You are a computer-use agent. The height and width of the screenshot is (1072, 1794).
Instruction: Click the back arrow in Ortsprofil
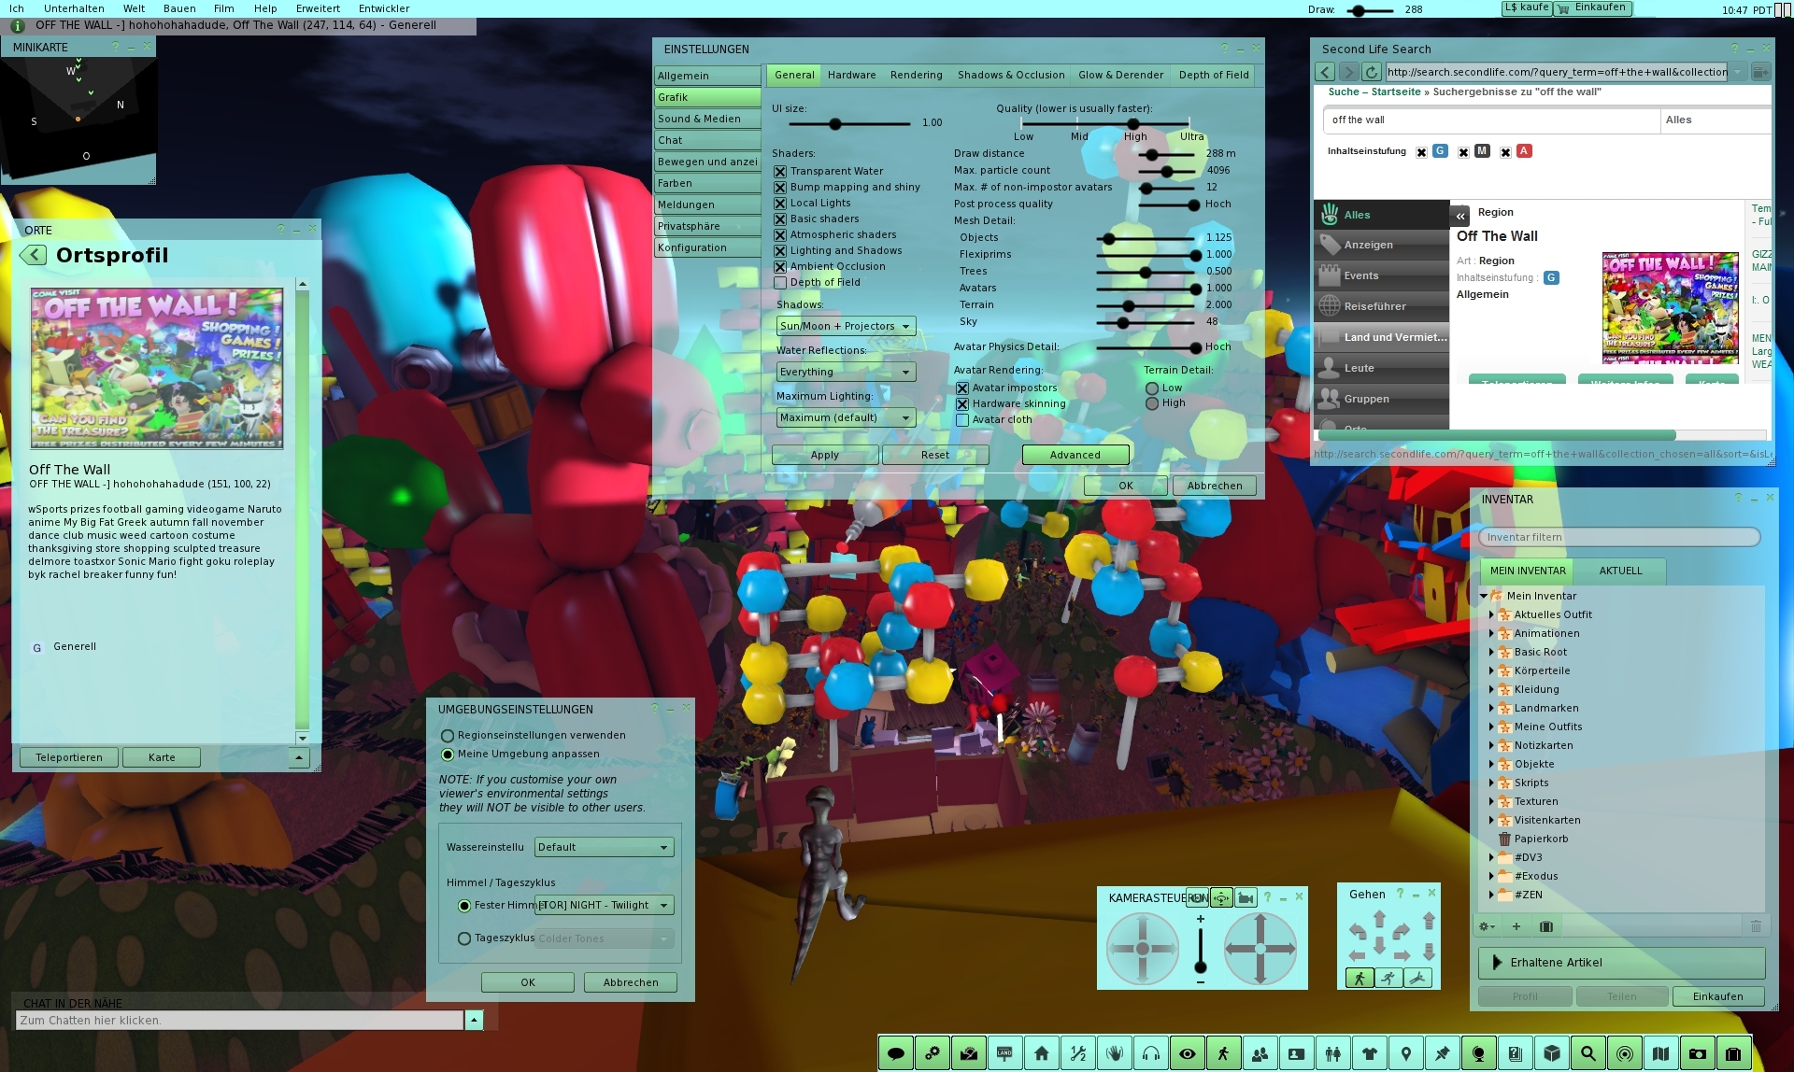pyautogui.click(x=34, y=255)
